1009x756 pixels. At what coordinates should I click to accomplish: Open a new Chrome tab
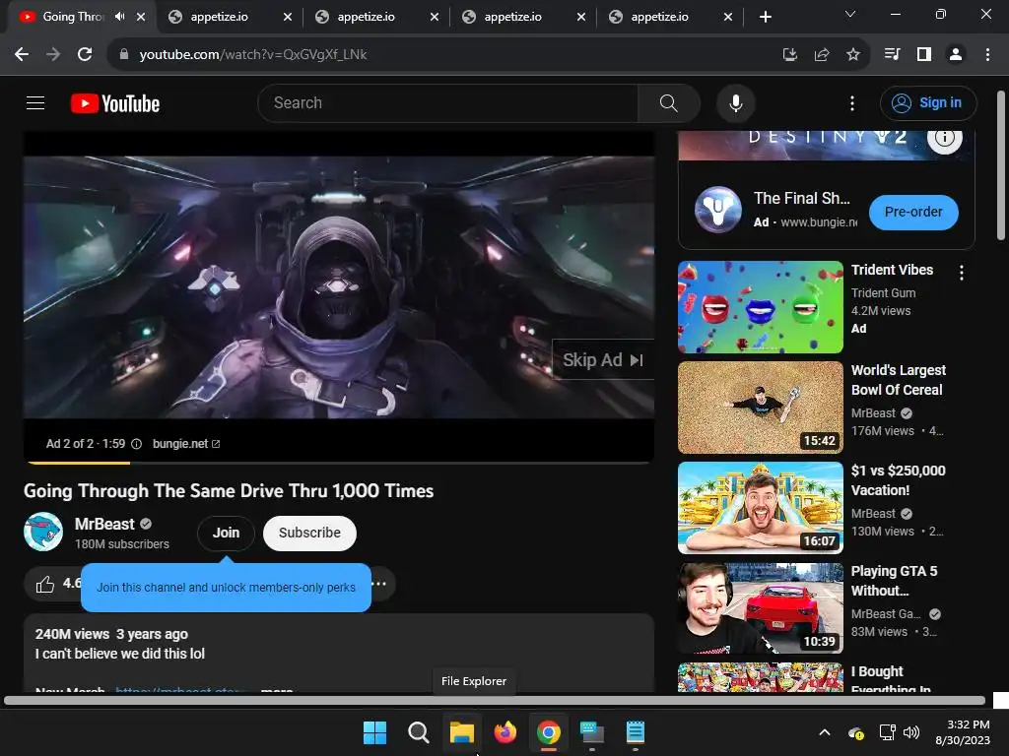point(765,17)
